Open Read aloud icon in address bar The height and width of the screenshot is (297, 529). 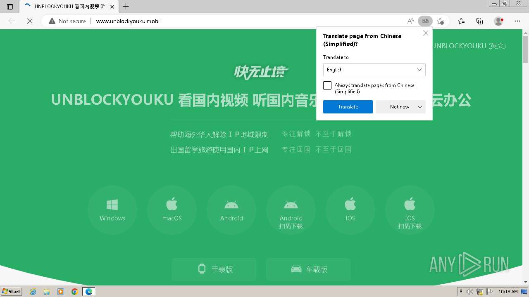pos(410,21)
